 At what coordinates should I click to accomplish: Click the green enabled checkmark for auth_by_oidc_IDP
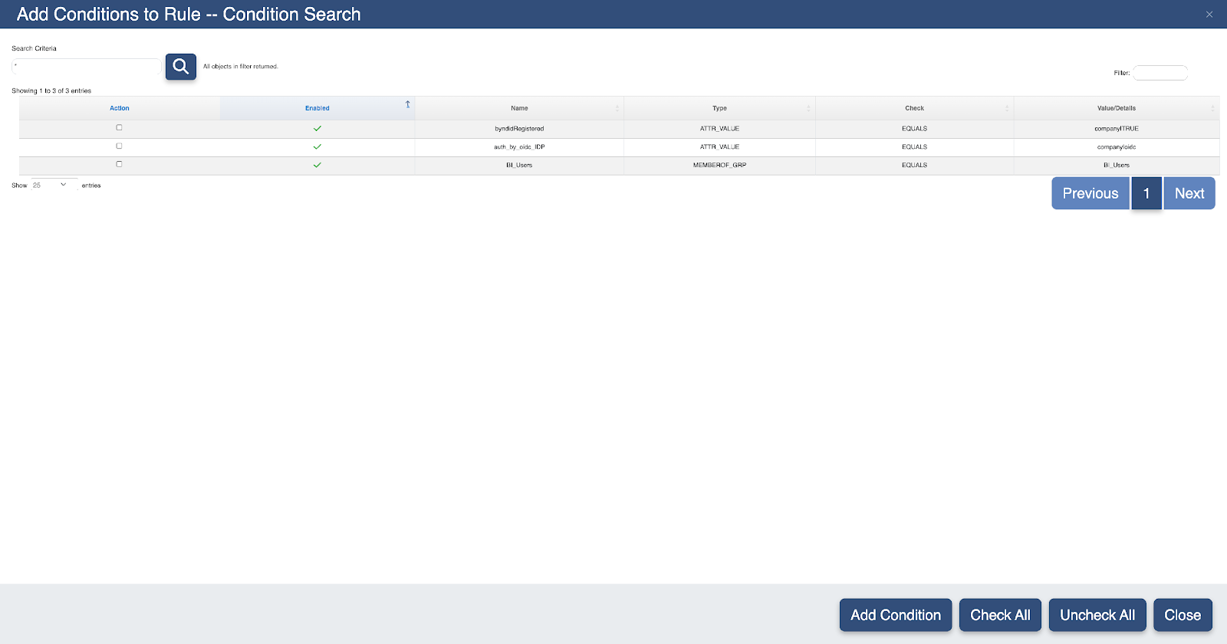pos(317,146)
